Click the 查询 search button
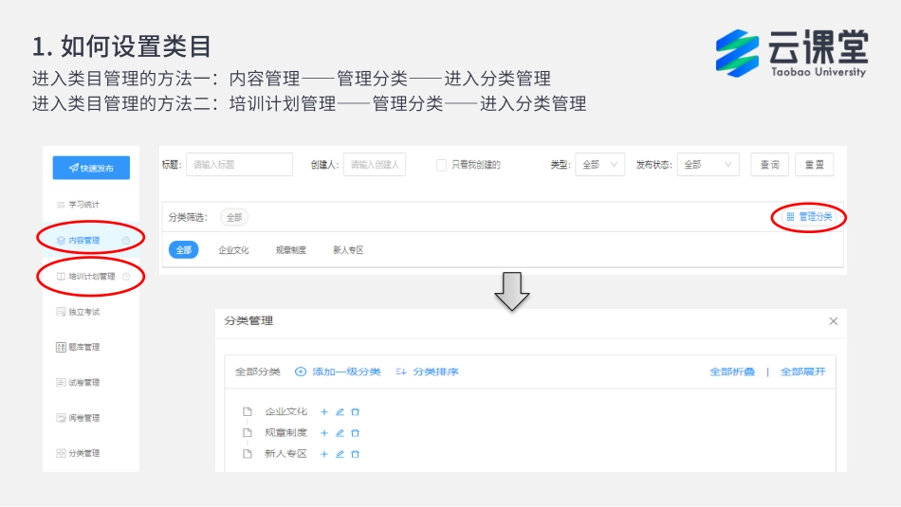Screen dimensions: 901x507 click(769, 165)
